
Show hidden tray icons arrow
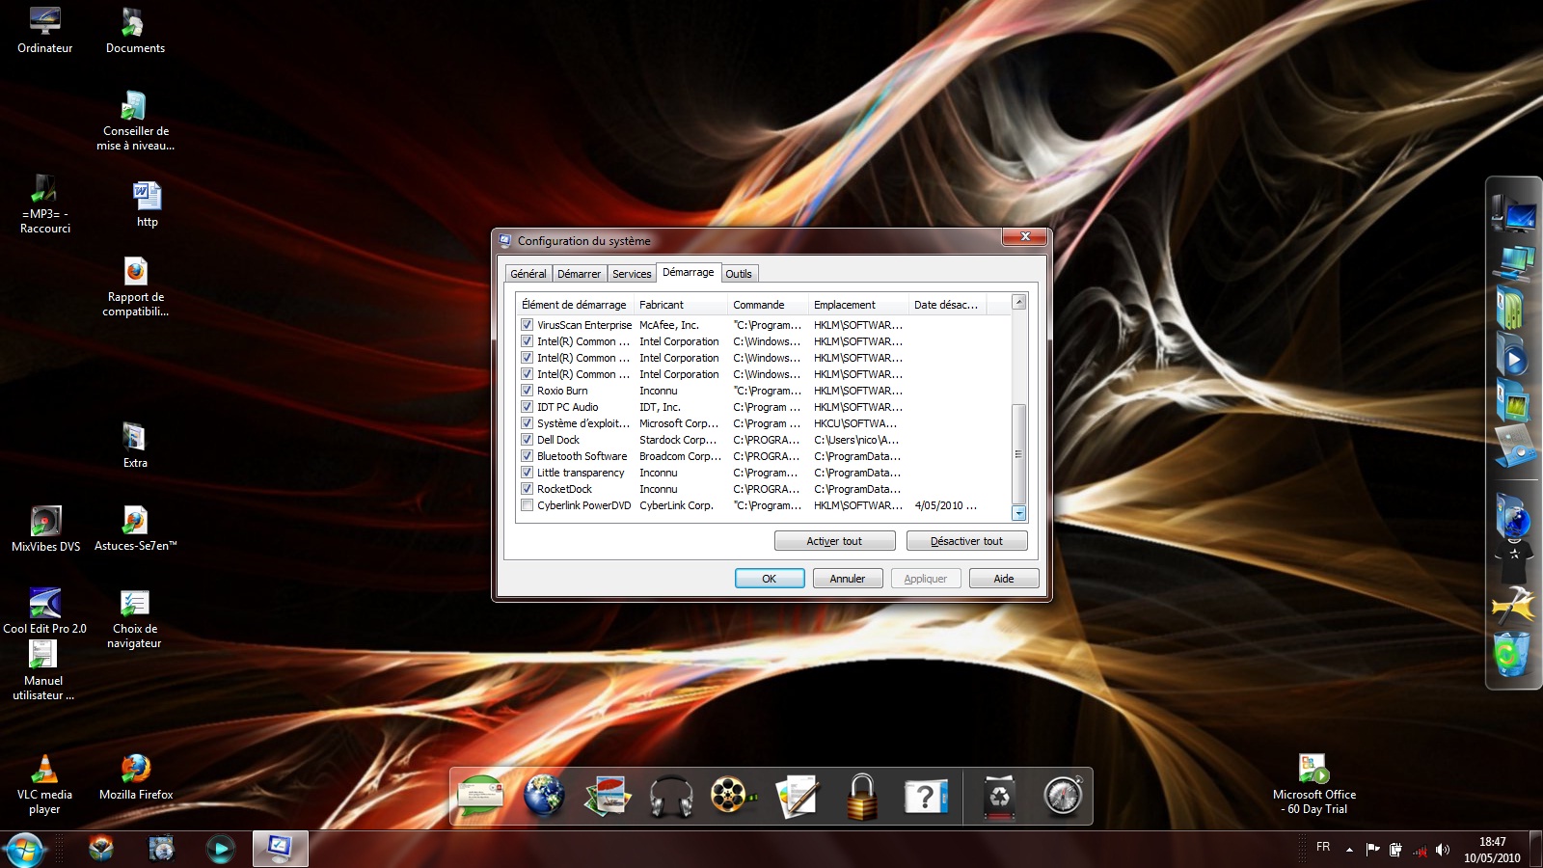[1349, 850]
